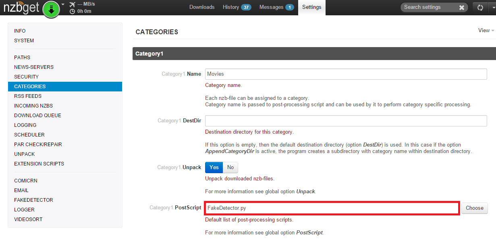The height and width of the screenshot is (240, 496).
Task: Click the Search settings box
Action: [429, 7]
